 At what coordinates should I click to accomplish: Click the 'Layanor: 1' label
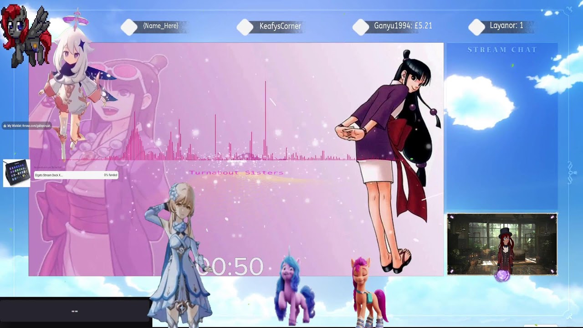coord(506,26)
